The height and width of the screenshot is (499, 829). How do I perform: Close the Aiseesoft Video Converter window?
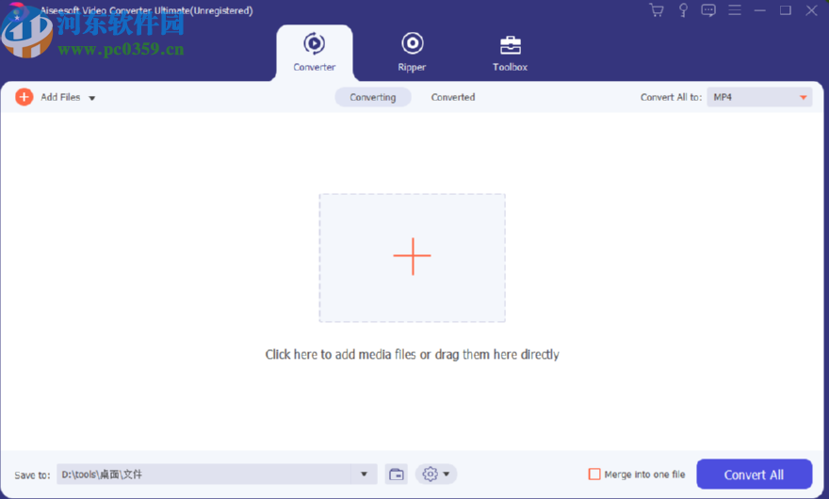tap(811, 10)
